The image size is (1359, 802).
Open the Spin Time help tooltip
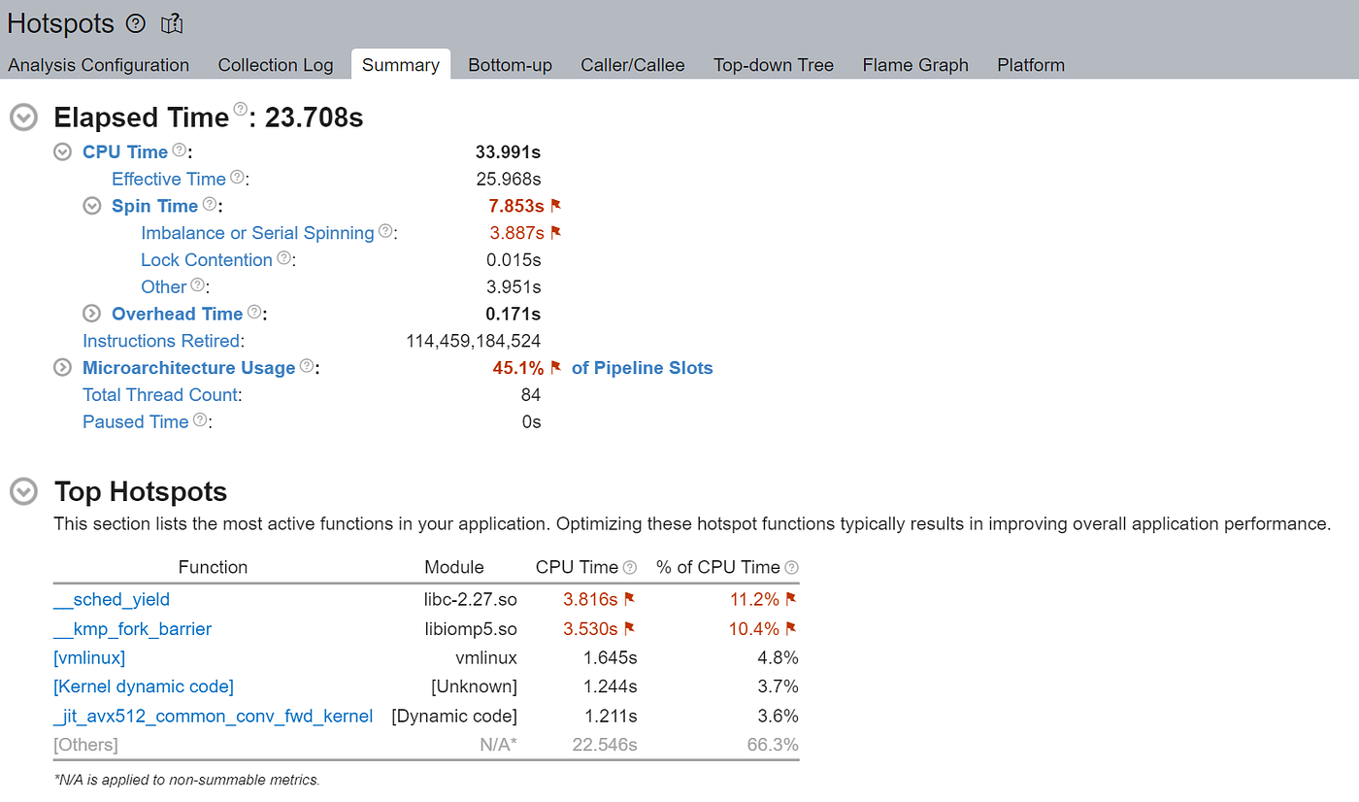click(209, 204)
